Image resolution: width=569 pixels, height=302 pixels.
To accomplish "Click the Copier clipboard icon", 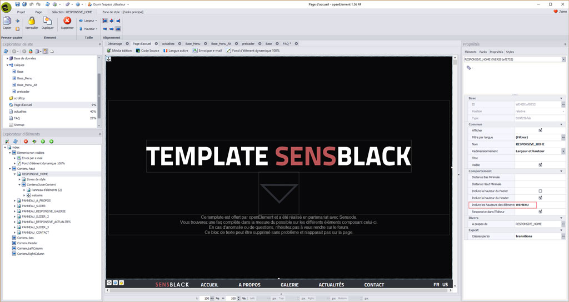I will 7,21.
